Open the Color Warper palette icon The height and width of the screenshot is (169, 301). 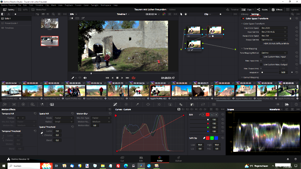point(126,105)
